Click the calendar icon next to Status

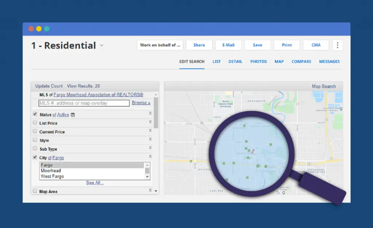(x=73, y=115)
